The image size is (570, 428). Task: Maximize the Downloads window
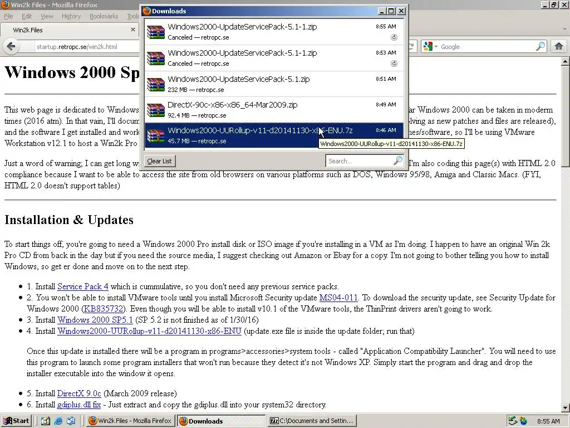click(391, 11)
